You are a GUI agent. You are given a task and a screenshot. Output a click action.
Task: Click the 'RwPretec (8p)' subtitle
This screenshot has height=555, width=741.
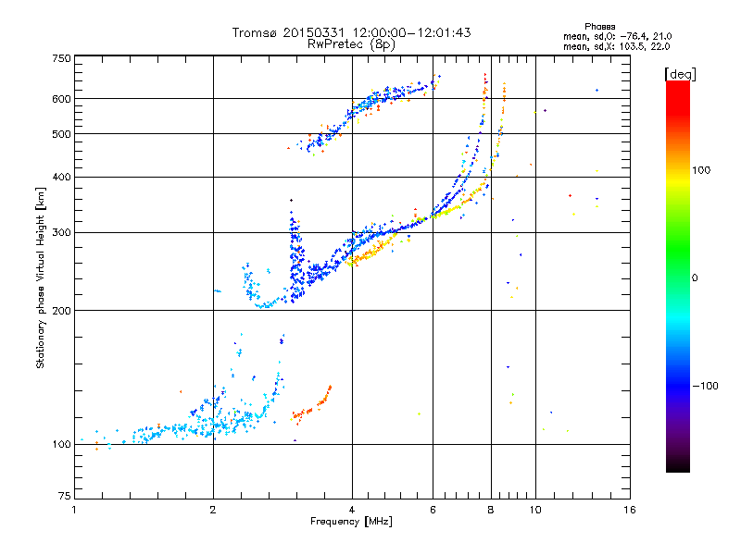pyautogui.click(x=351, y=44)
